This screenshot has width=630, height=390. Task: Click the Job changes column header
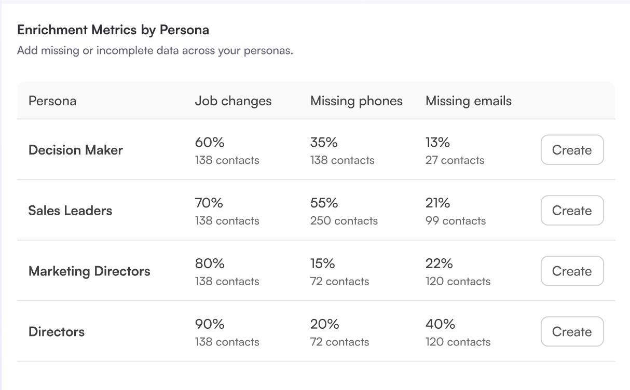[x=233, y=101]
